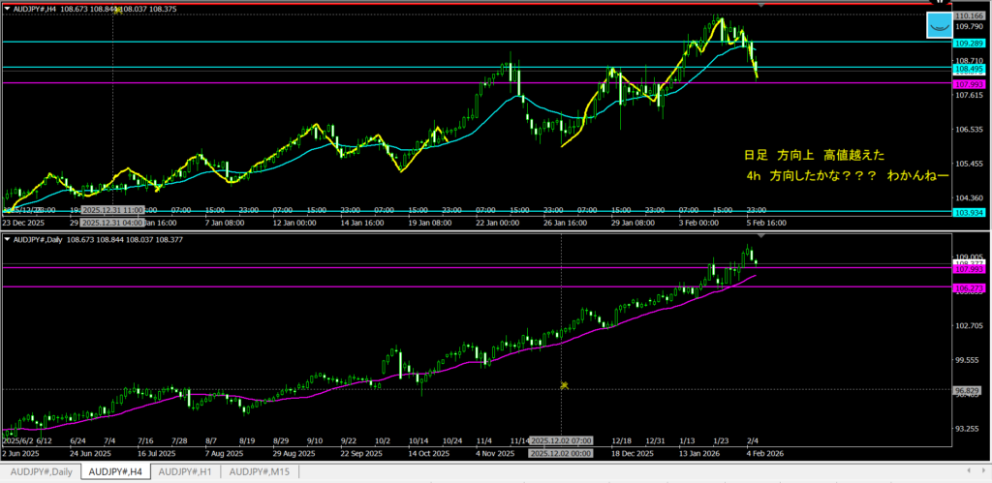Click the 108.495 cyan price label

click(x=970, y=69)
